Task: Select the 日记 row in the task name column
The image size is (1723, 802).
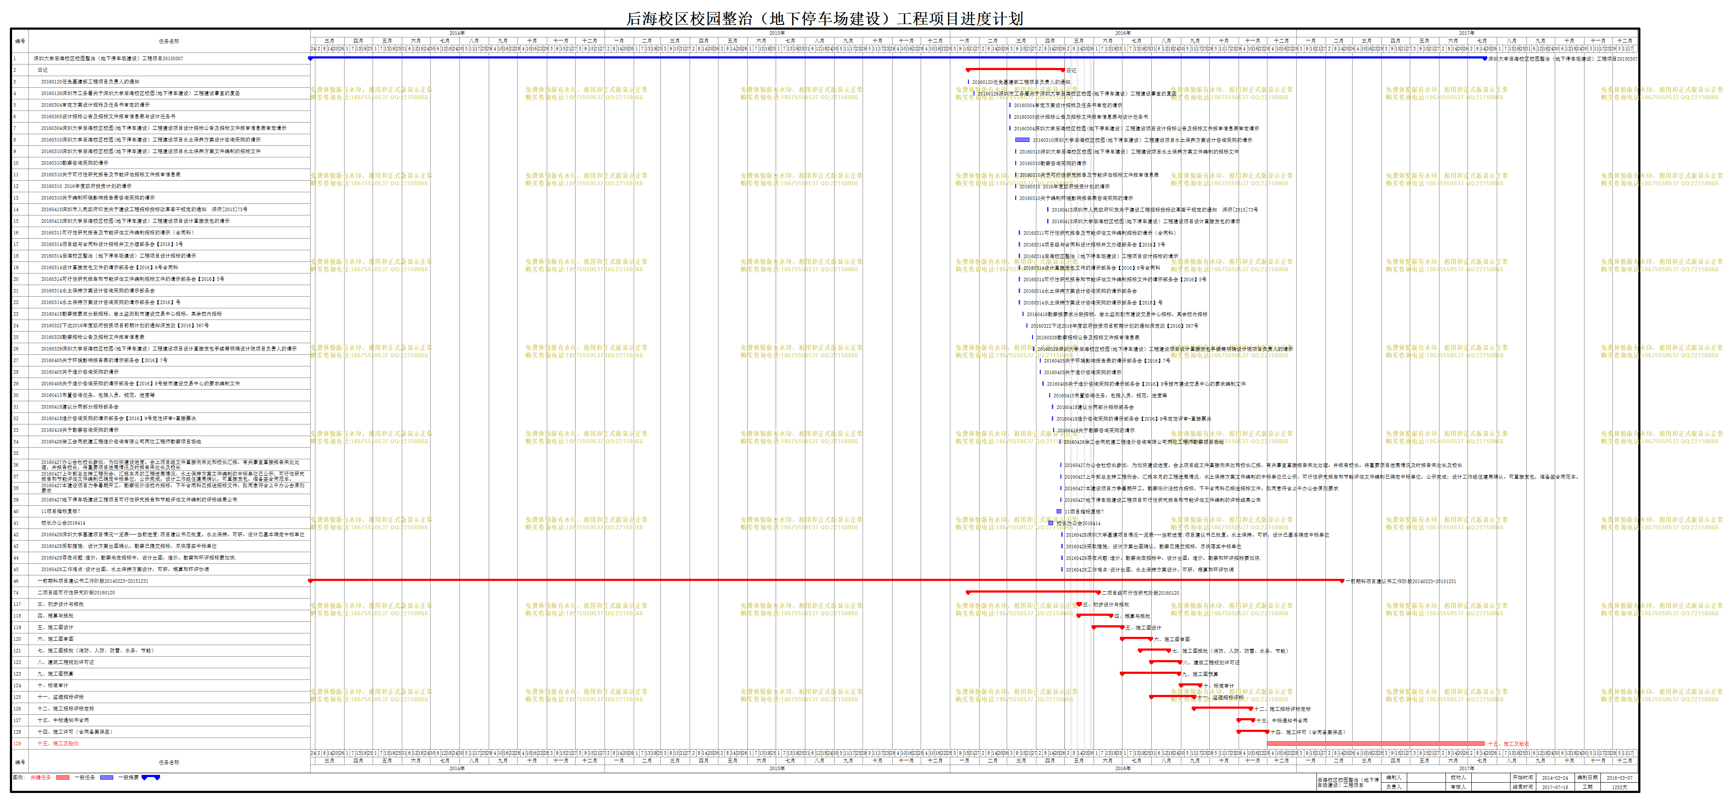Action: click(42, 70)
